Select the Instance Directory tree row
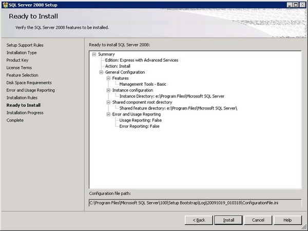This screenshot has height=231, width=308. (x=172, y=97)
